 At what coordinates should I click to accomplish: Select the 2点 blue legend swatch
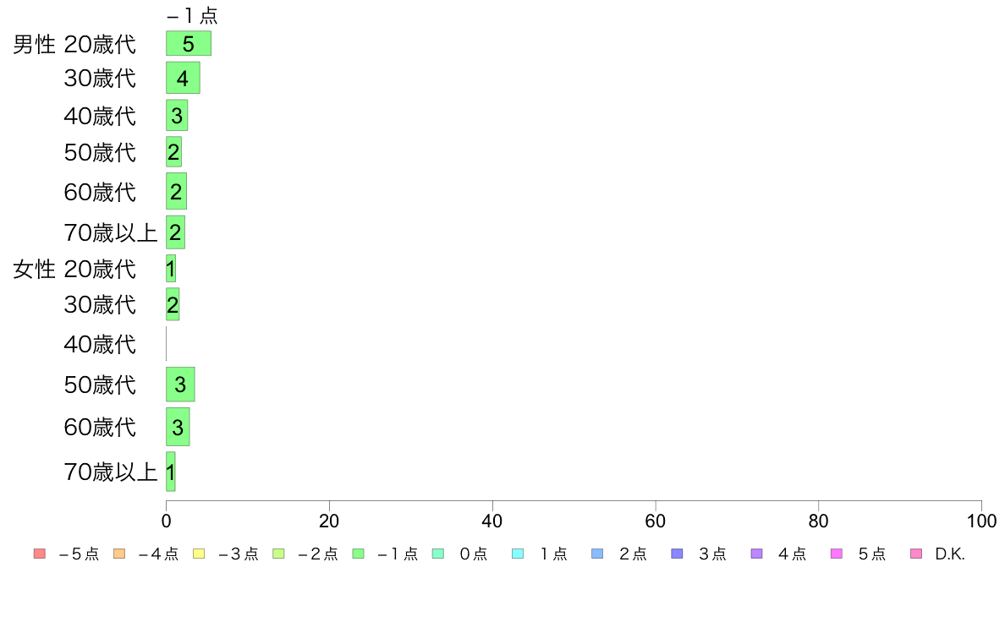(x=597, y=554)
